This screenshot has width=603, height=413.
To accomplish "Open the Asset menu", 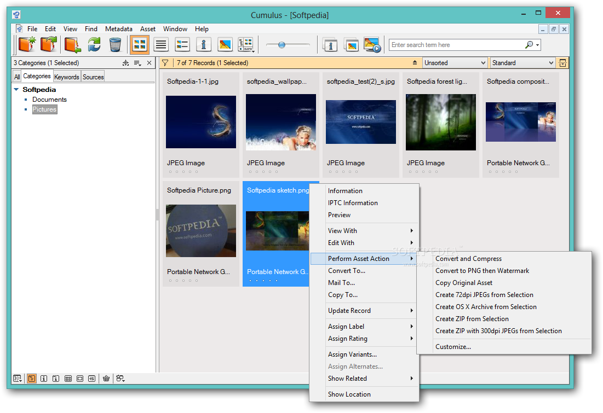I will coord(148,29).
